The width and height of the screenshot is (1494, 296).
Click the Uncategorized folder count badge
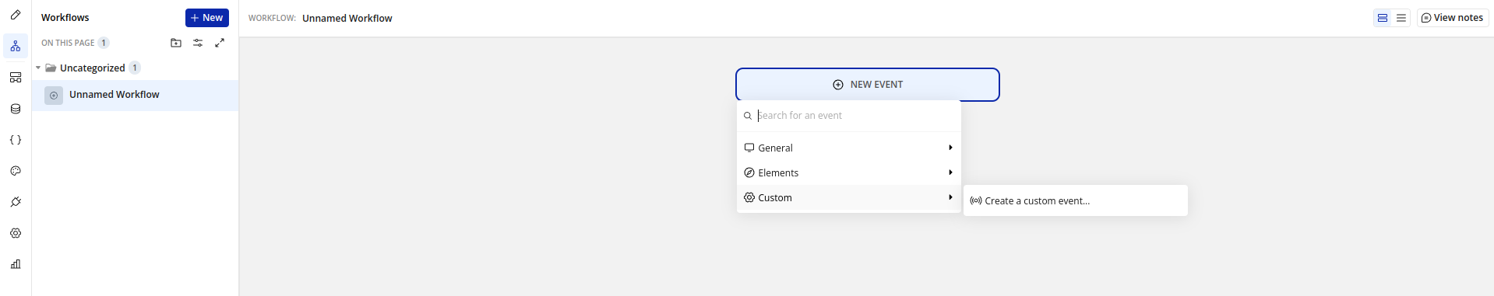pos(135,68)
